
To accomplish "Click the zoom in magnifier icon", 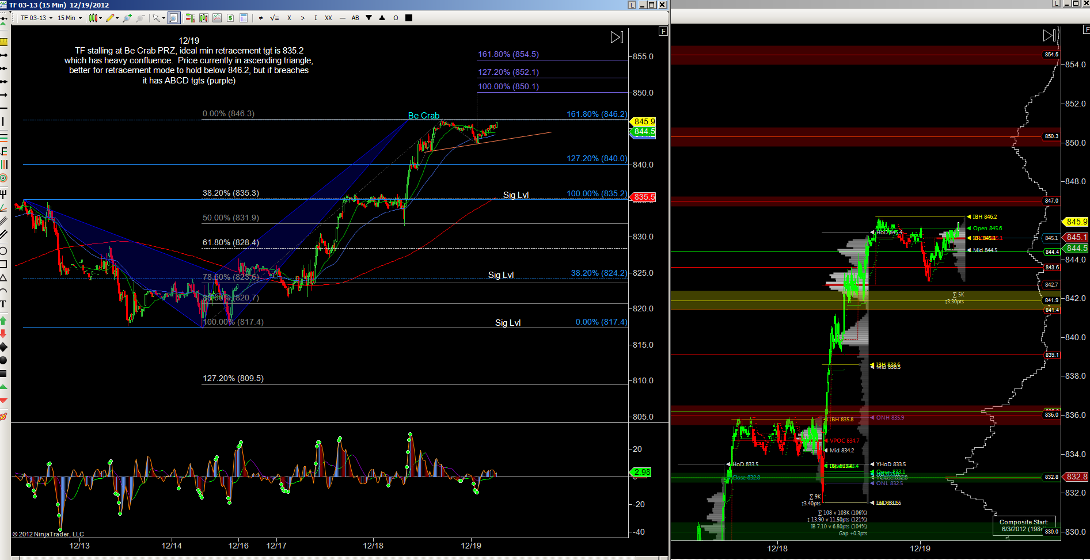I will [127, 18].
